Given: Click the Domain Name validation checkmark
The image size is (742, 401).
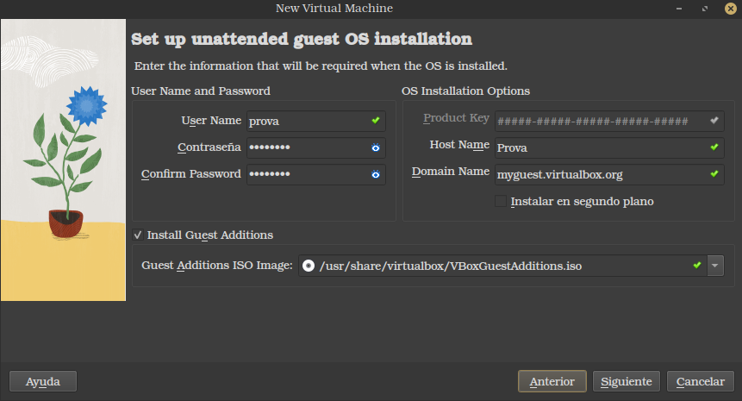Looking at the screenshot, I should pos(714,174).
